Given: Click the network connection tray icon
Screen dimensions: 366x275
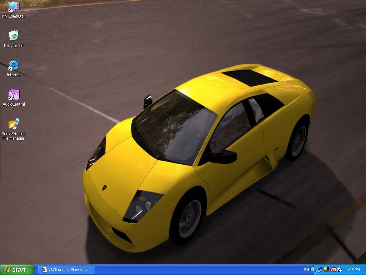Looking at the screenshot, I should [x=320, y=270].
